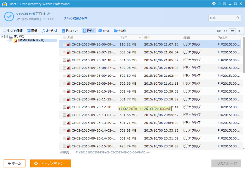Focus the 検索 search field

click(224, 18)
